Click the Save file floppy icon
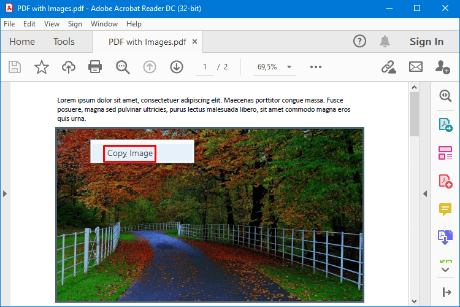 [15, 67]
